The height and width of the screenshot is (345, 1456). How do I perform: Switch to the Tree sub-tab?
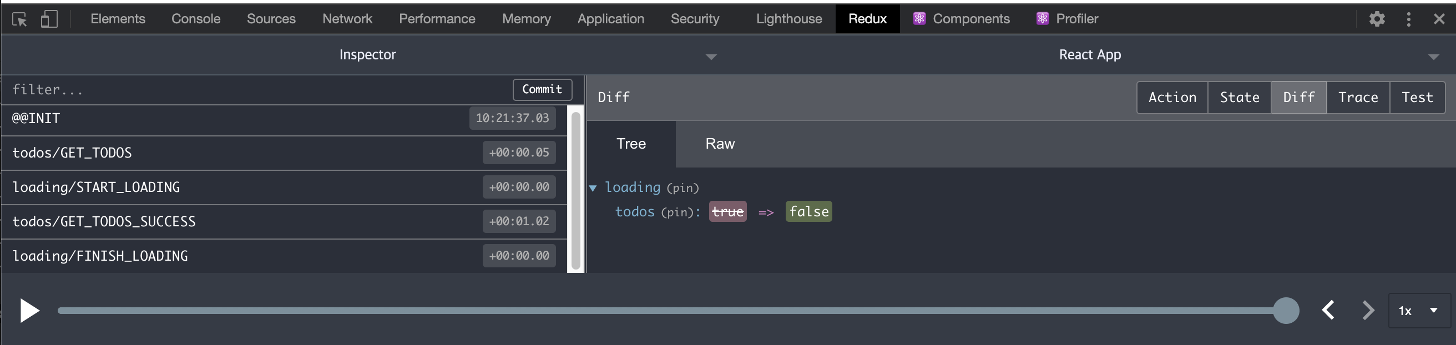click(x=631, y=144)
